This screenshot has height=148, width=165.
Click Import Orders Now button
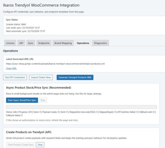tap(41, 77)
